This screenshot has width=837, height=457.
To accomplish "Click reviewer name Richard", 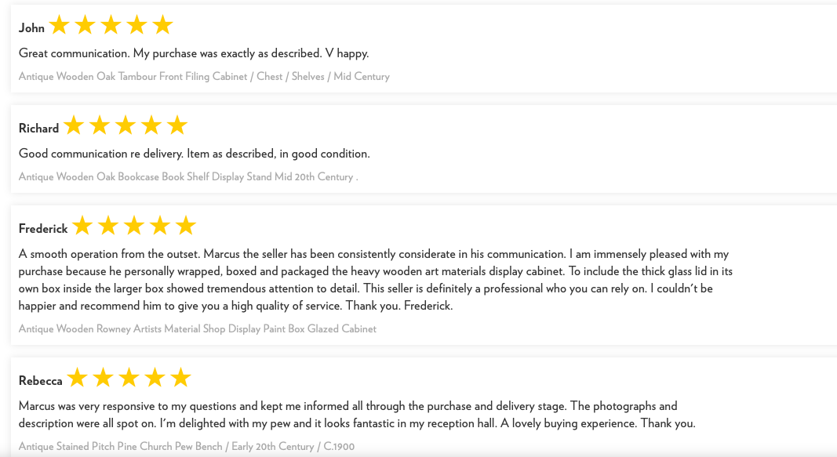I will click(x=38, y=128).
